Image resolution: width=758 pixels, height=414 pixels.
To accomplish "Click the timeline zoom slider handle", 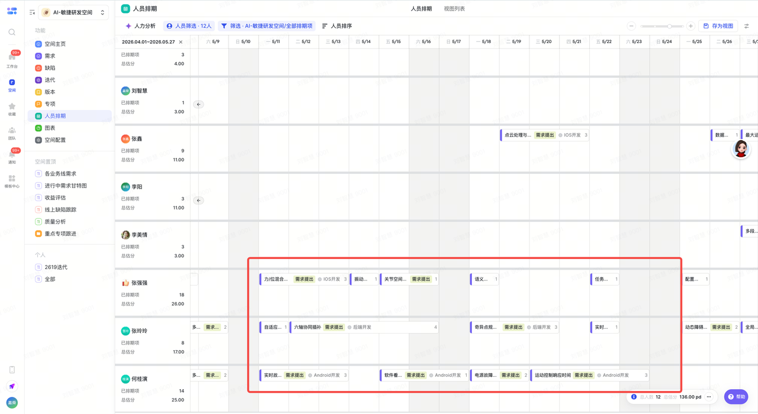I will (x=669, y=26).
